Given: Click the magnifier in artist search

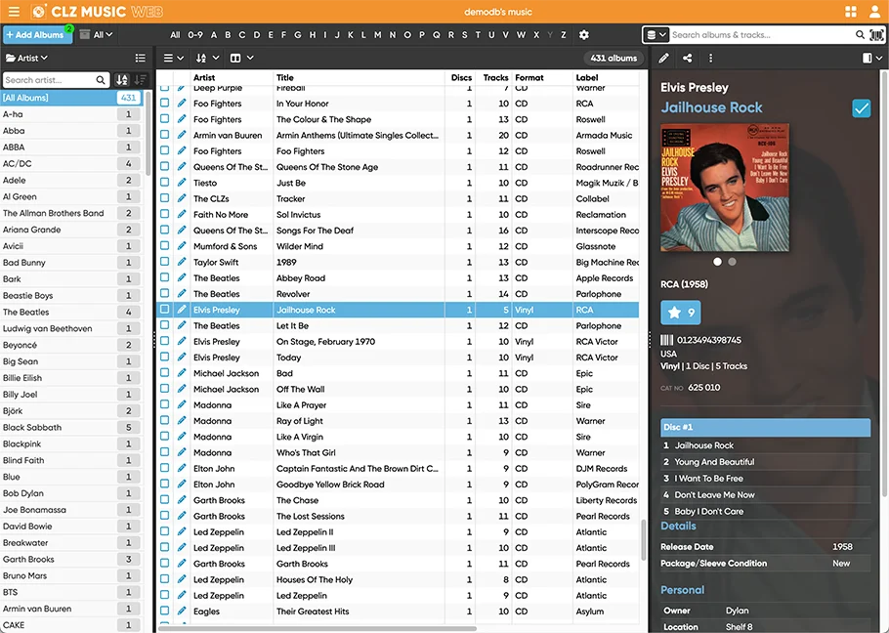Looking at the screenshot, I should [101, 80].
